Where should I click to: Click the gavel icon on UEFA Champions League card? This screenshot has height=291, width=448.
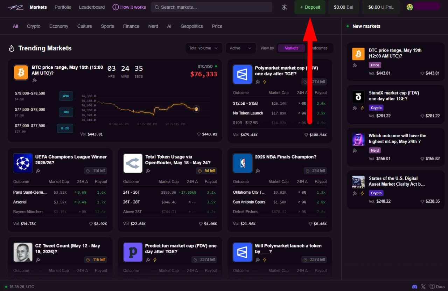click(38, 171)
